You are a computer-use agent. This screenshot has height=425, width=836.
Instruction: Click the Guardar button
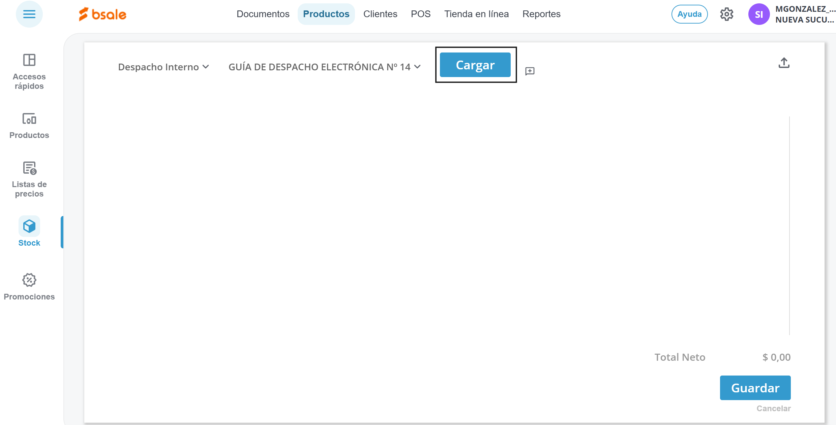(755, 388)
